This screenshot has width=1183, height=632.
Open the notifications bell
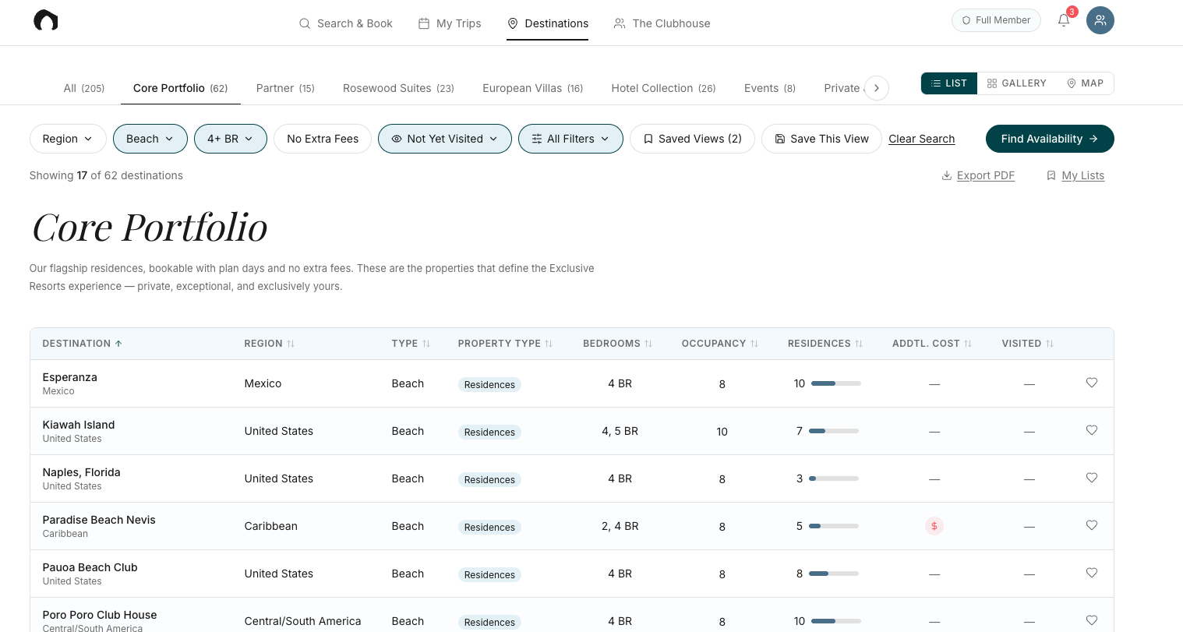(1064, 20)
